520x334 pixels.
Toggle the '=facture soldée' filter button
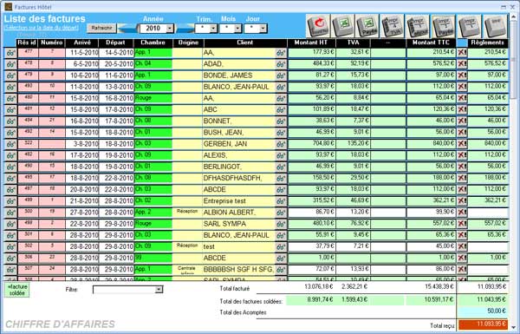tap(17, 290)
